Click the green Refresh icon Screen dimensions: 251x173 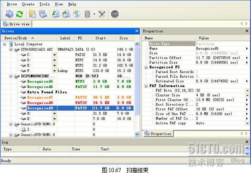coord(20,14)
